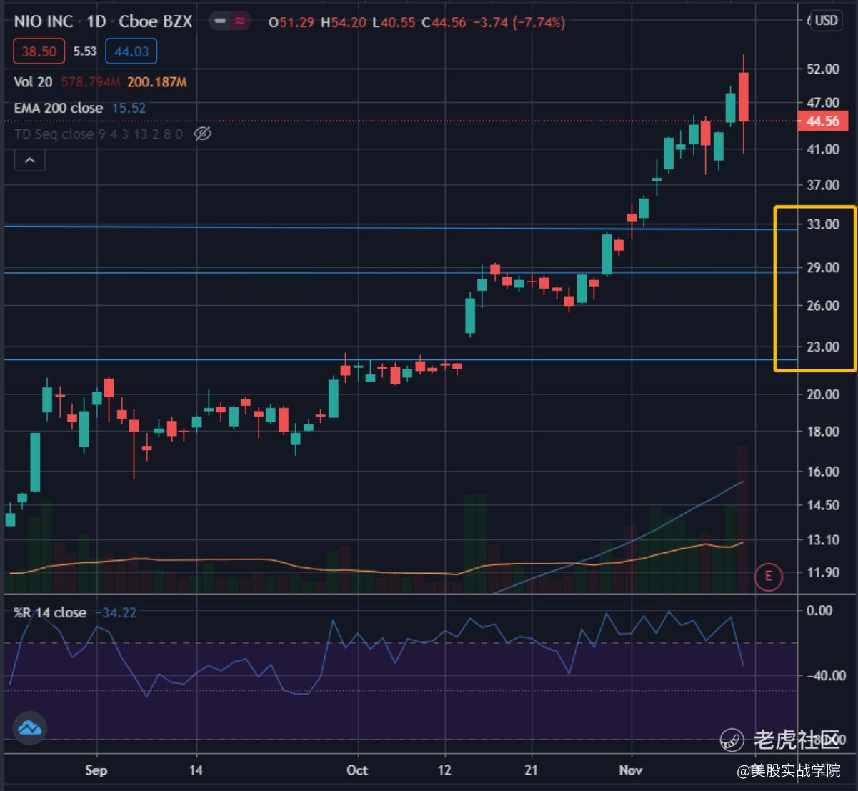
Task: Click the blue 44.03 buy price button
Action: (131, 51)
